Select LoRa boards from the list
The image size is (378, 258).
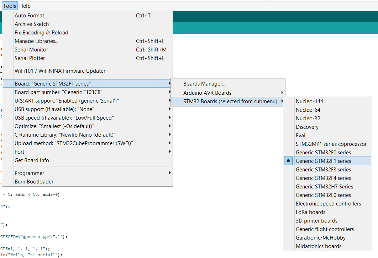[x=310, y=212]
